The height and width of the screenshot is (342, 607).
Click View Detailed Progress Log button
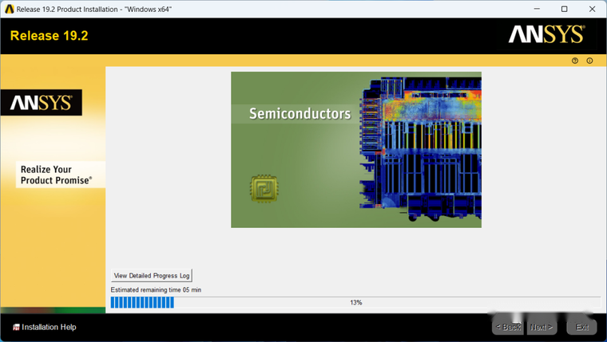[x=152, y=276]
